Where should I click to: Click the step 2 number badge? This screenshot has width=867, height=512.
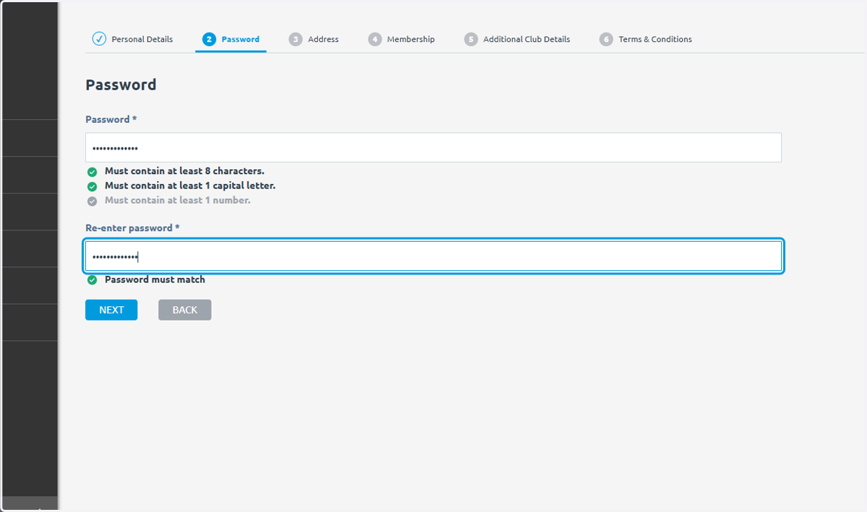pos(210,39)
